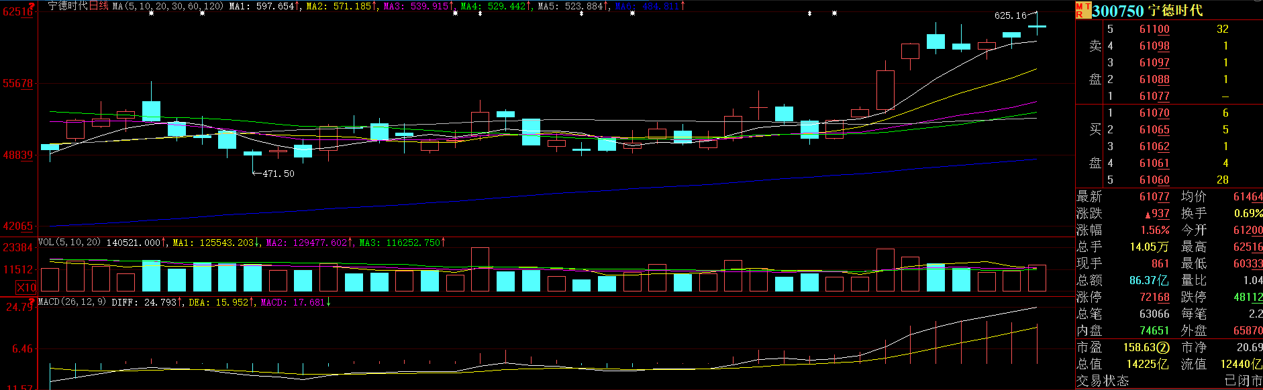This screenshot has width=1263, height=390.
Task: Select buy level 1 price 61070
Action: click(1154, 113)
